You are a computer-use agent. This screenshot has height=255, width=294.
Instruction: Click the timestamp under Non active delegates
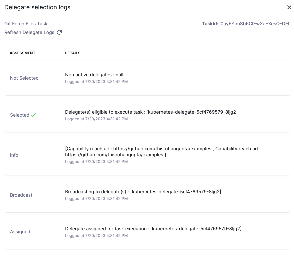pos(96,82)
